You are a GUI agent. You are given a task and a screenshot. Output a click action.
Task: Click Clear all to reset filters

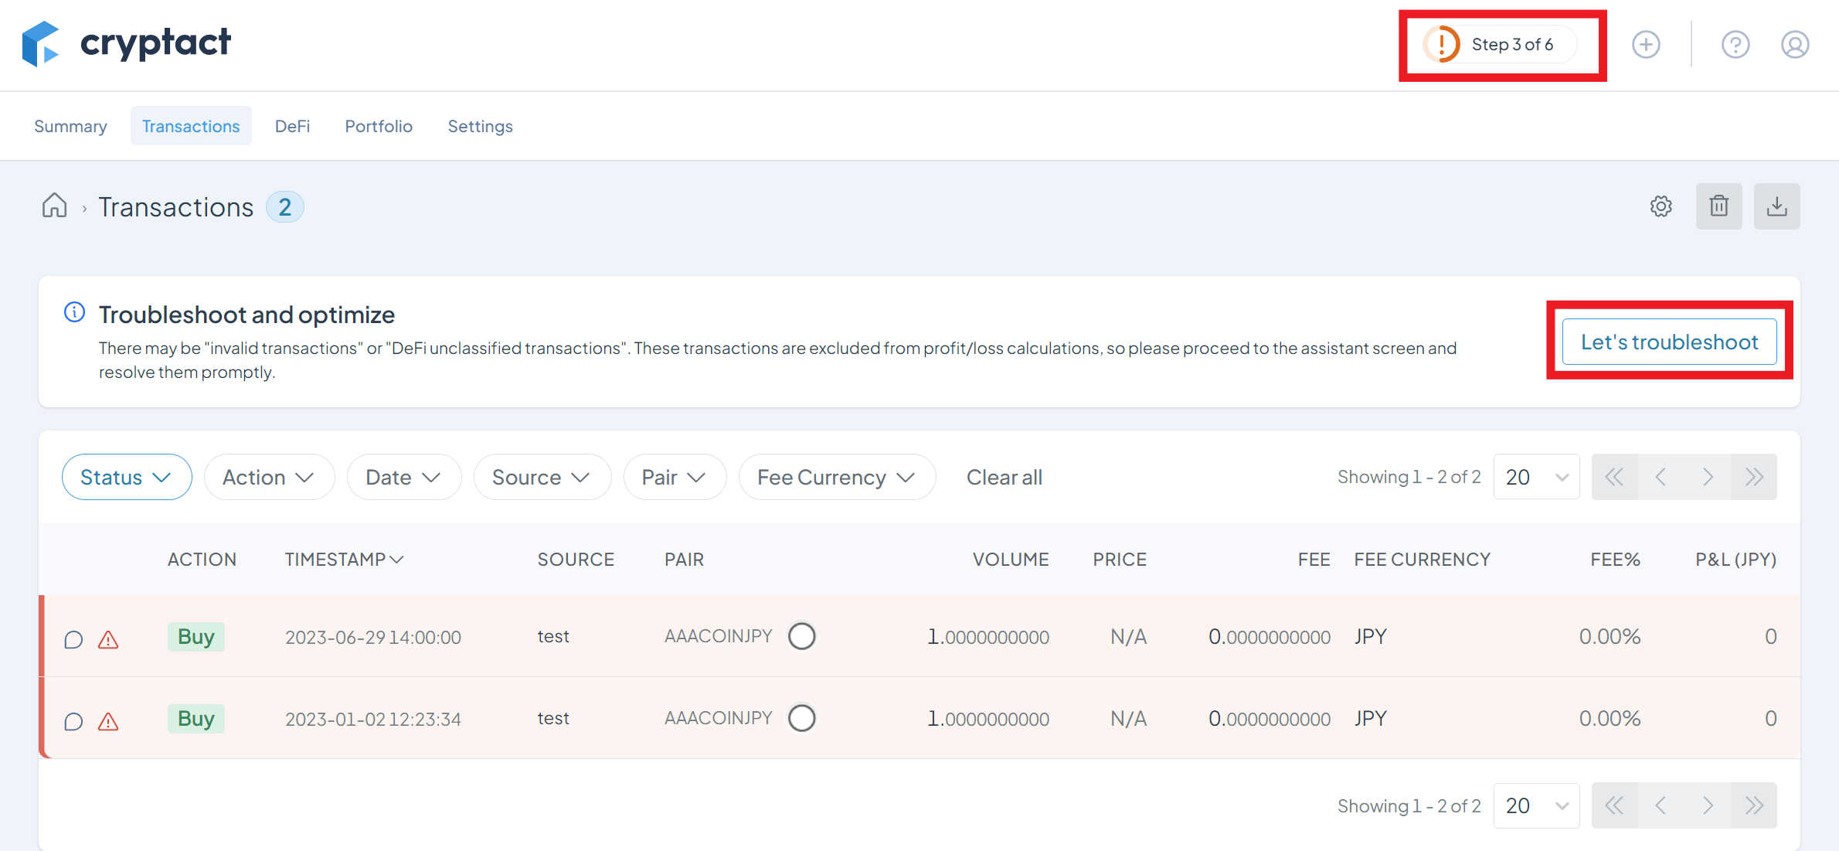(x=1004, y=477)
